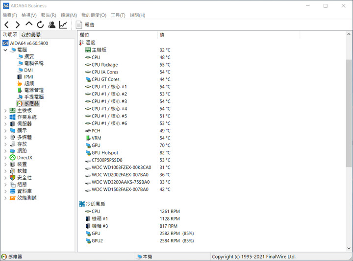Click the 機箱 #1 fan row icon
The width and height of the screenshot is (353, 261).
pos(88,219)
